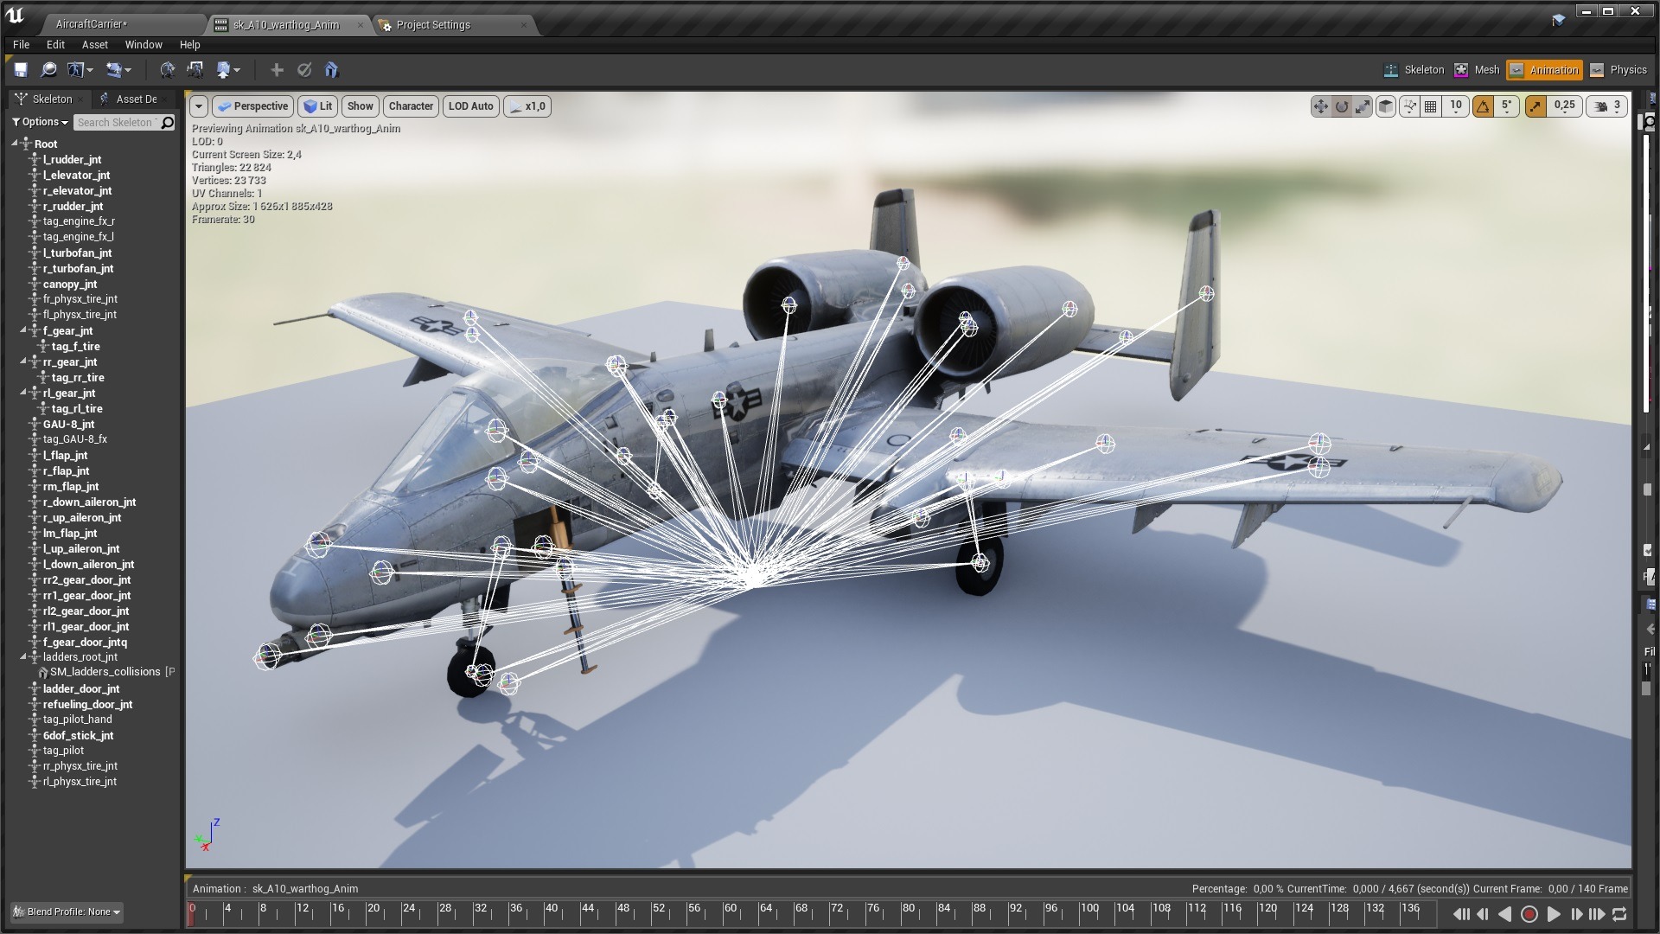Toggle scale snapping
Image resolution: width=1660 pixels, height=934 pixels.
point(1535,106)
